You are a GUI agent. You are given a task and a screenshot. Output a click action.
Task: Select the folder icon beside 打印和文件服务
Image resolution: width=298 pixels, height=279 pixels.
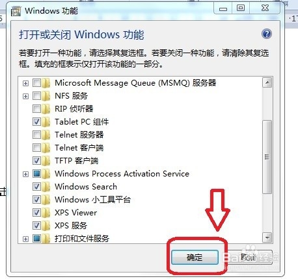point(46,239)
